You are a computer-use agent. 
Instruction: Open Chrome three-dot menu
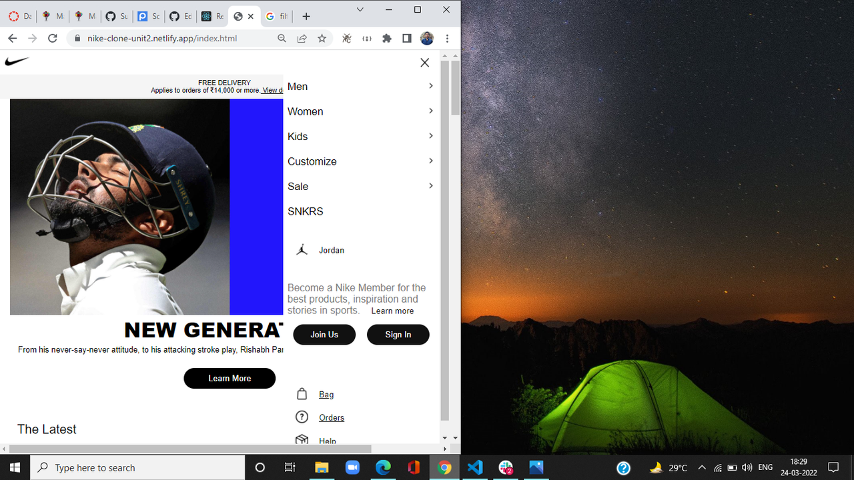click(447, 39)
